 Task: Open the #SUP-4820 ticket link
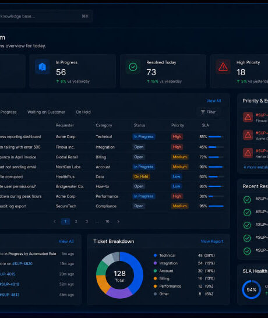22,264
